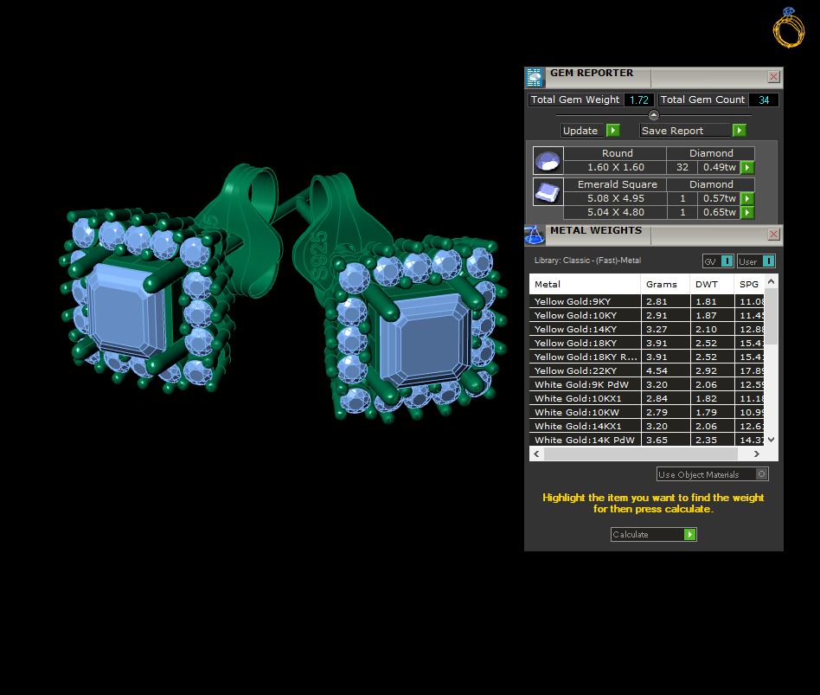Viewport: 820px width, 695px height.
Task: Click the Save Report button
Action: tap(686, 131)
